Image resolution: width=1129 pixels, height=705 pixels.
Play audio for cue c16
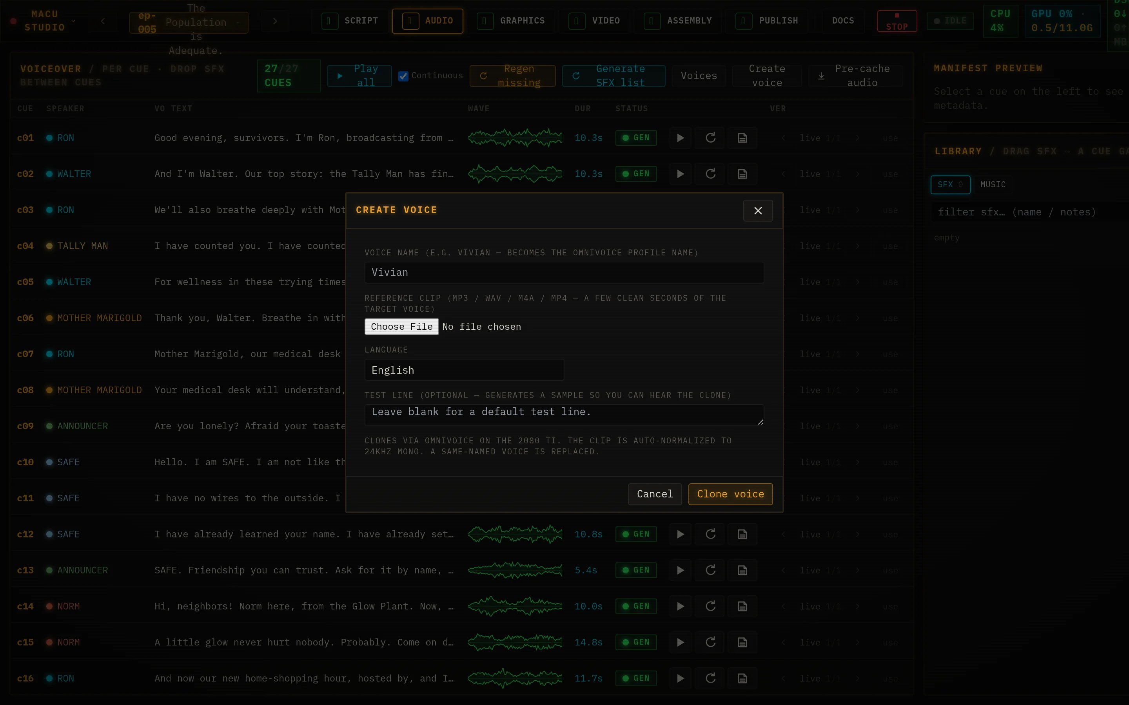pyautogui.click(x=680, y=678)
